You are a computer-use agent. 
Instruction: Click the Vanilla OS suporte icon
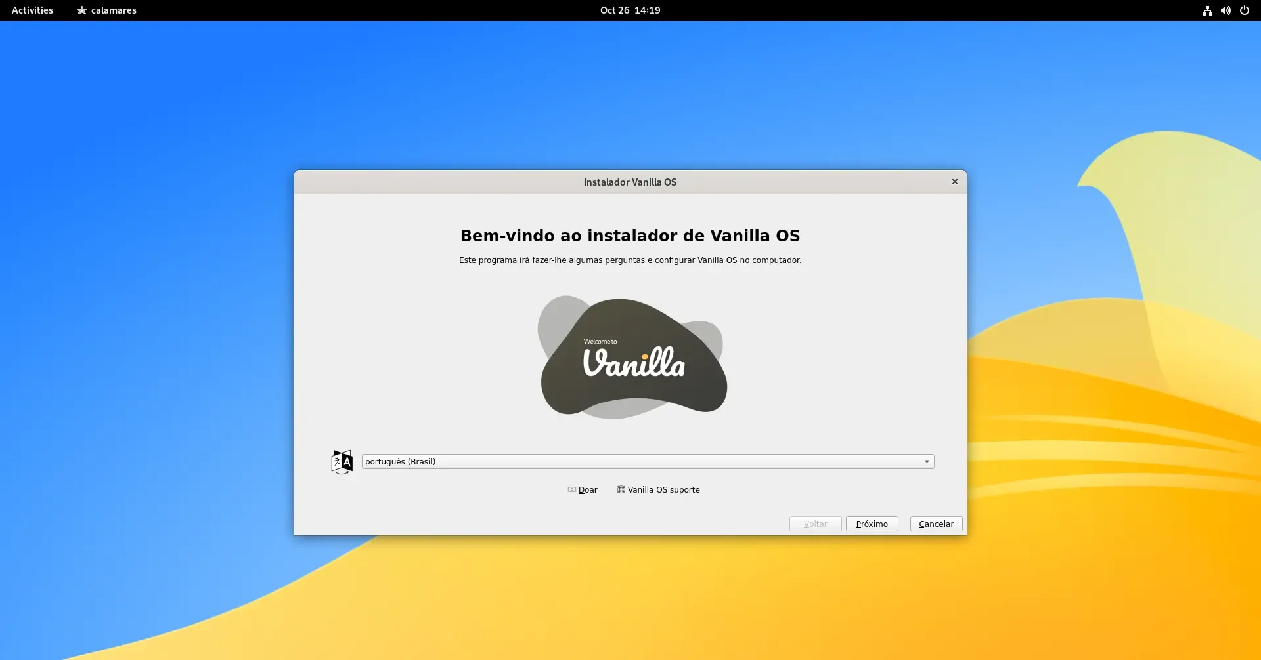[621, 489]
